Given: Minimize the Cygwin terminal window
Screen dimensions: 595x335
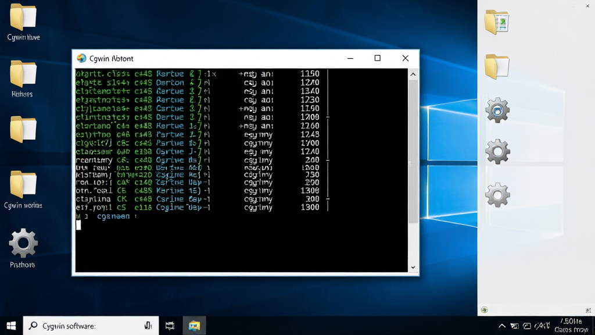Looking at the screenshot, I should tap(350, 58).
